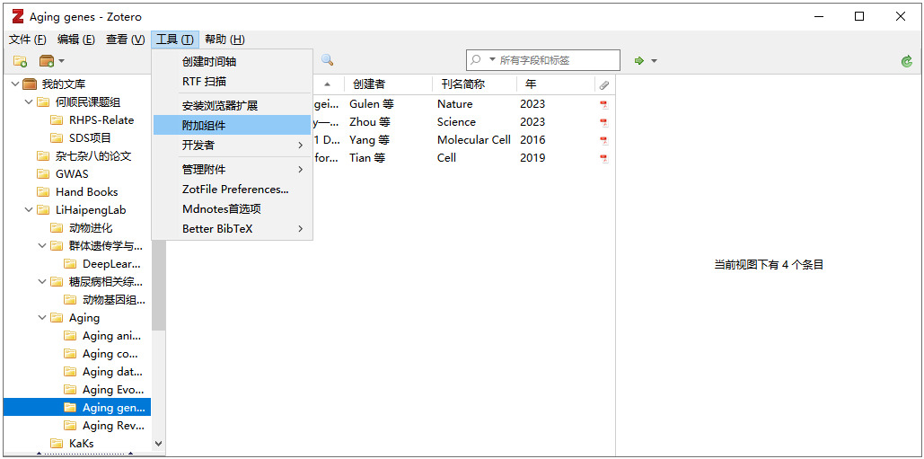
Task: Click the paperclip attachment column header
Action: click(604, 84)
